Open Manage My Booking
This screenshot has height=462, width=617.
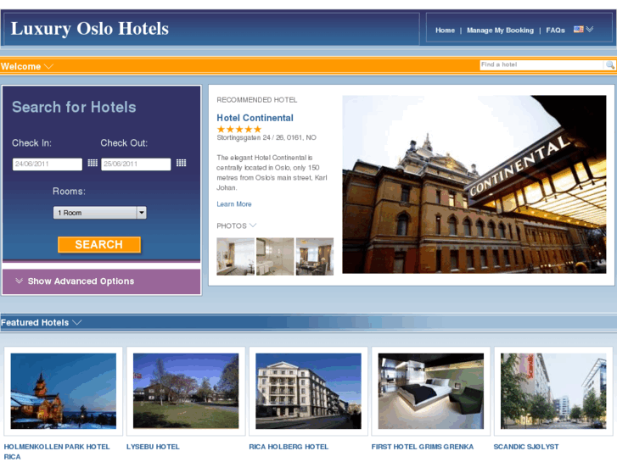pyautogui.click(x=500, y=31)
